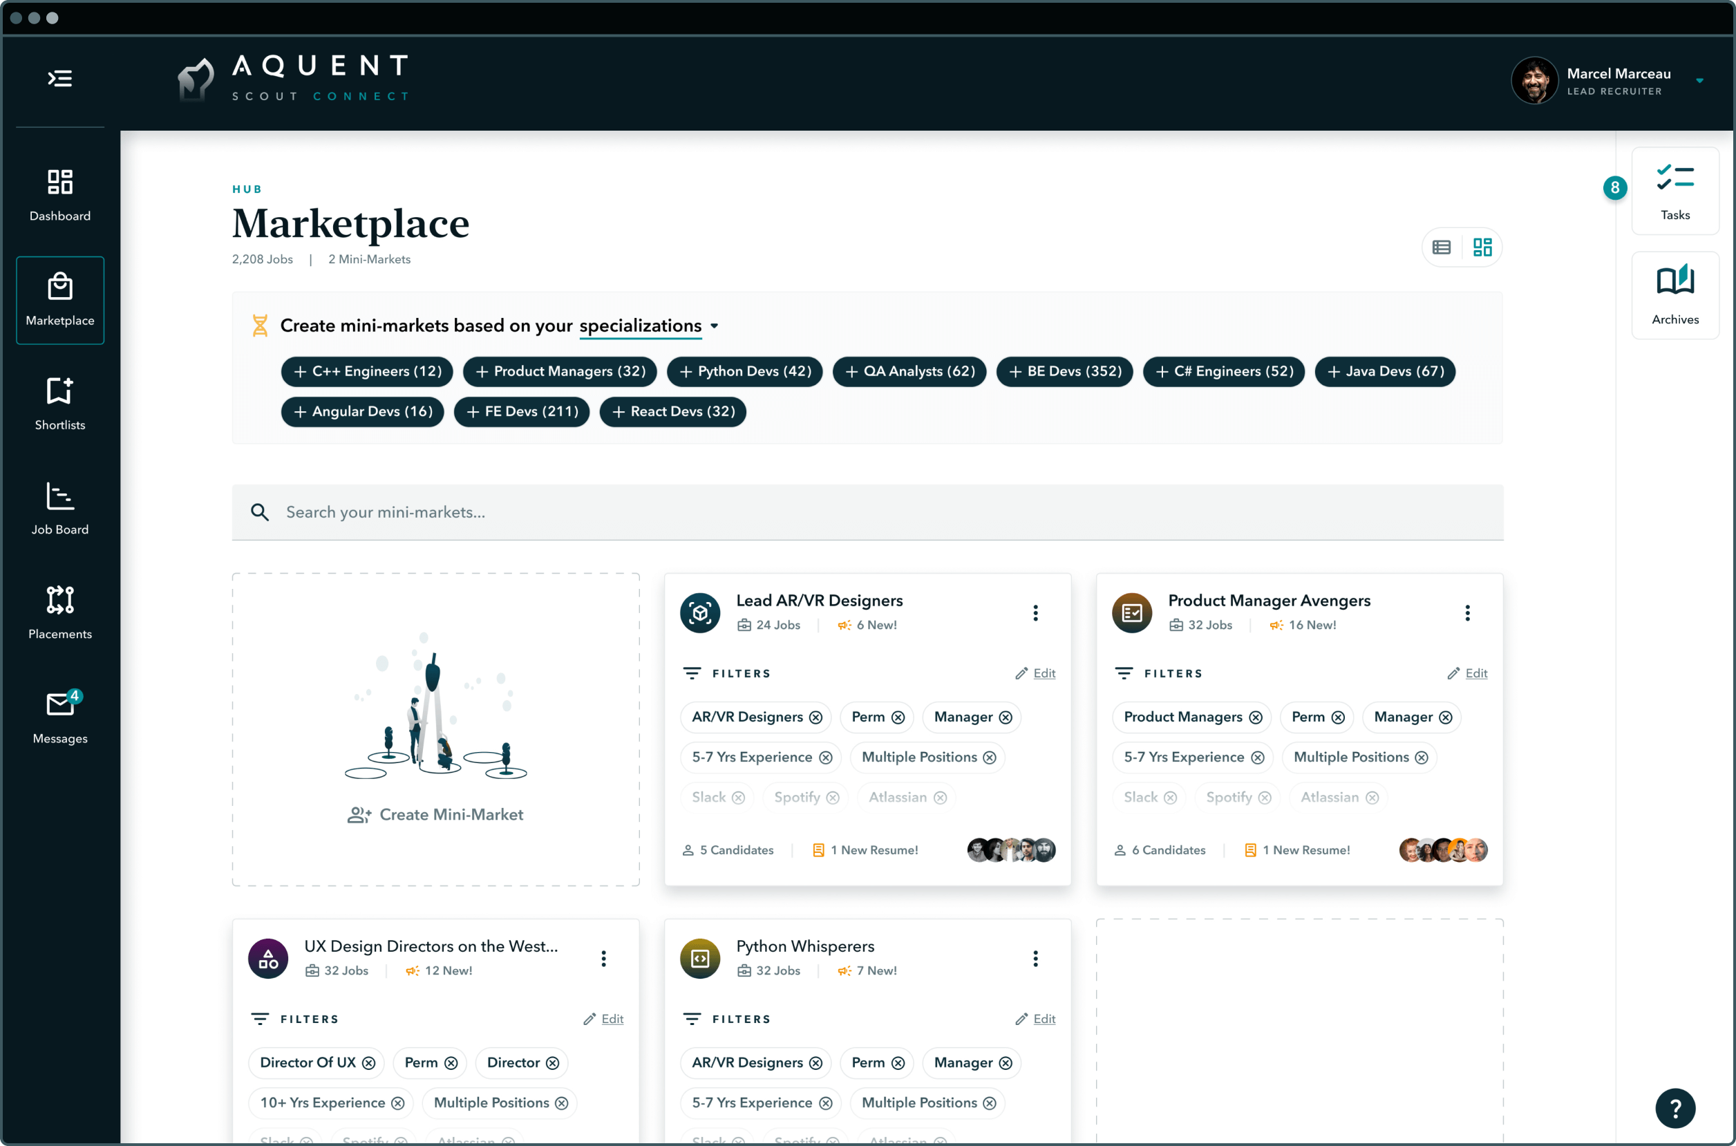Open Marcel Marceau account menu arrow
Viewport: 1736px width, 1146px height.
coord(1699,81)
